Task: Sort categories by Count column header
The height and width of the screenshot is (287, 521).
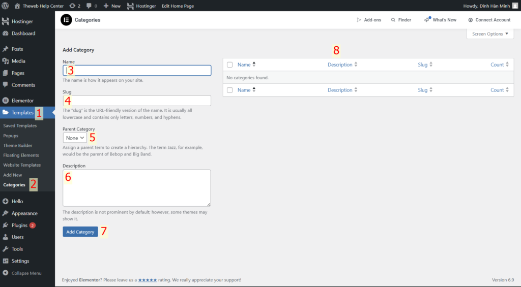Action: tap(497, 65)
